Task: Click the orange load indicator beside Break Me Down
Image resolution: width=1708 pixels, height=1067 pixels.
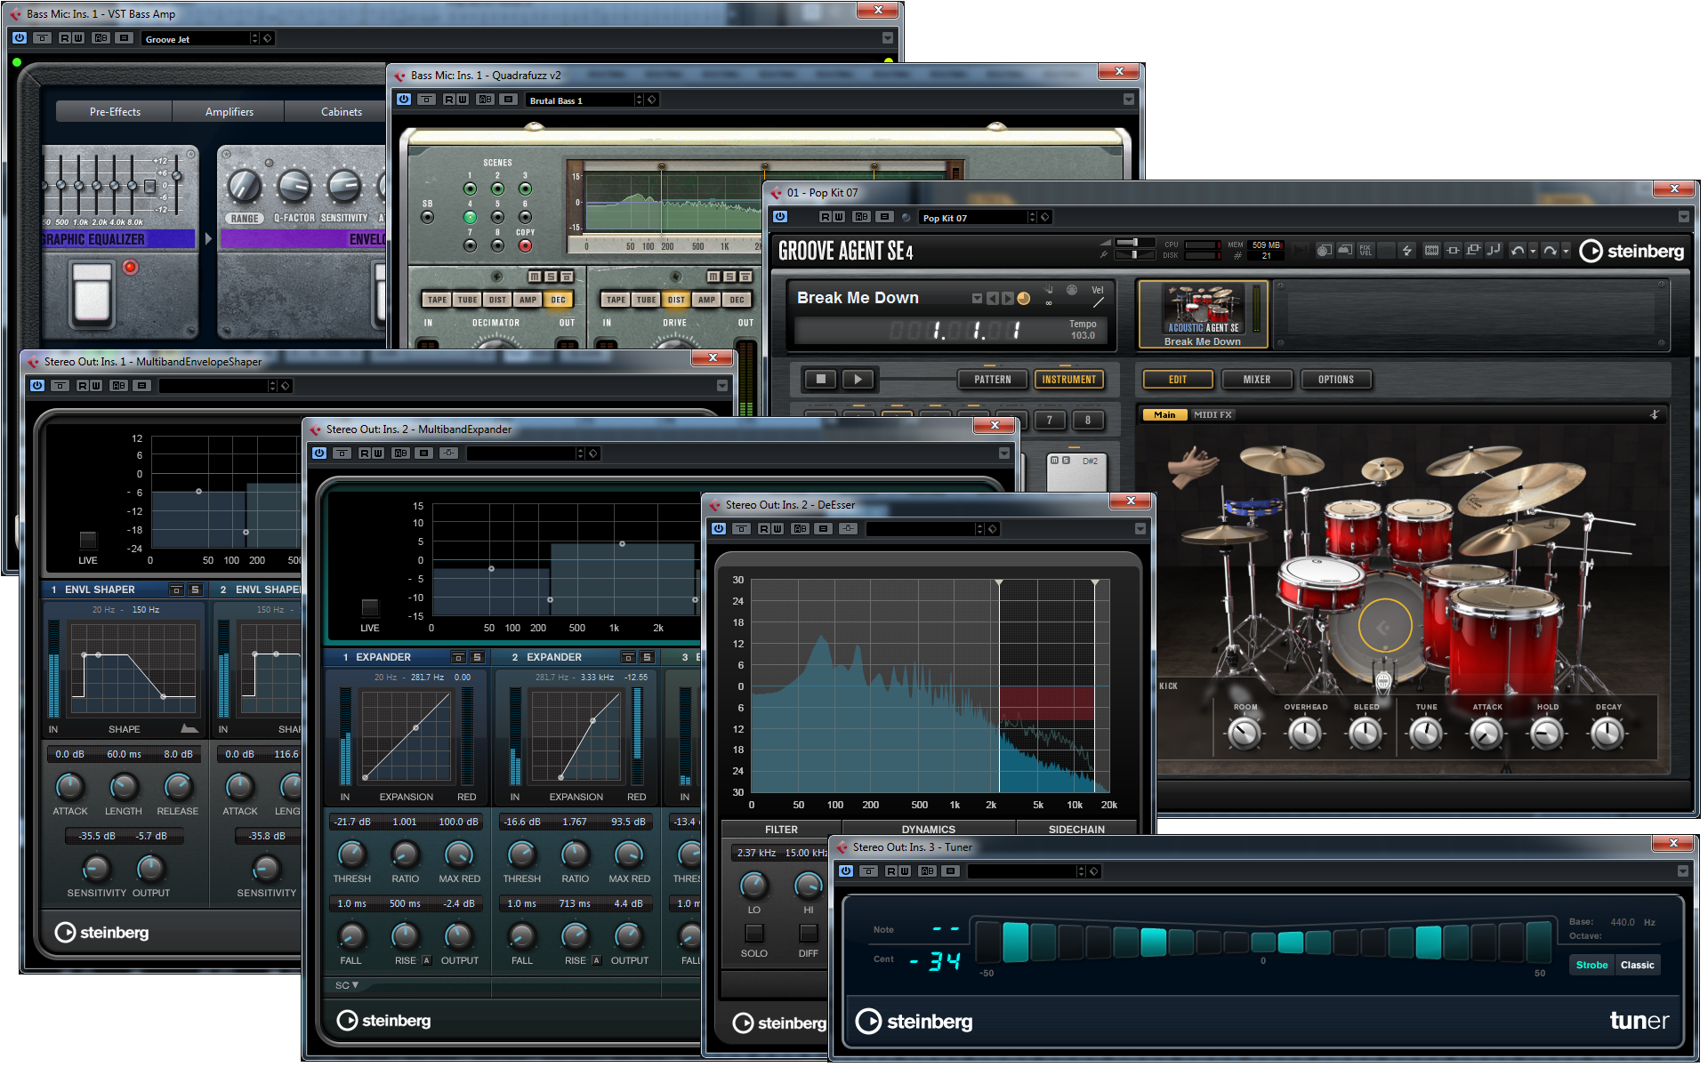Action: tap(1024, 299)
